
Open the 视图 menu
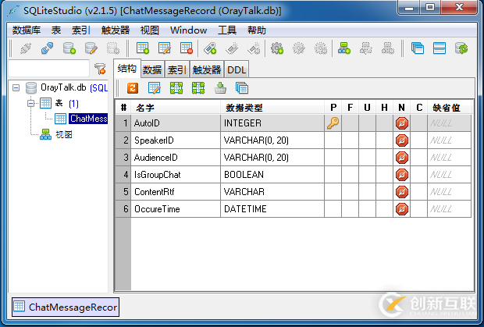tap(150, 30)
